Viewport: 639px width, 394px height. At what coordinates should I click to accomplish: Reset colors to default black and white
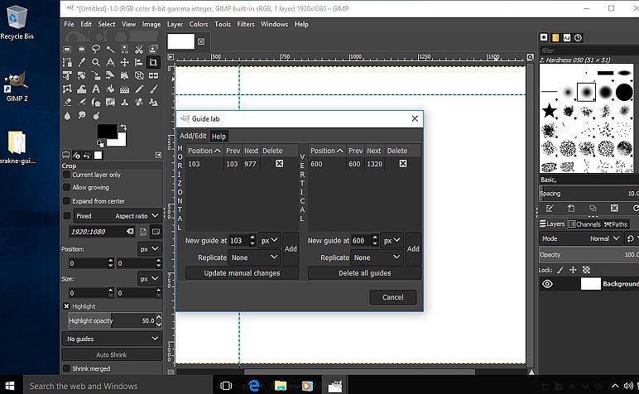(100, 143)
